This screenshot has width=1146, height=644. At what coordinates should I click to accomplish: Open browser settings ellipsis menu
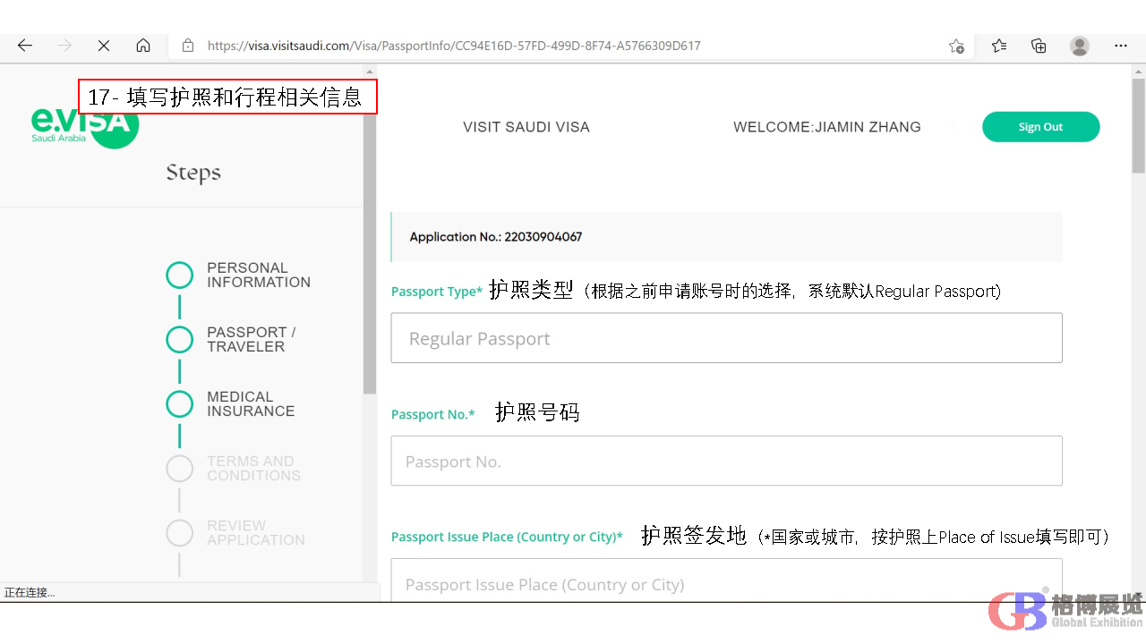[x=1121, y=46]
